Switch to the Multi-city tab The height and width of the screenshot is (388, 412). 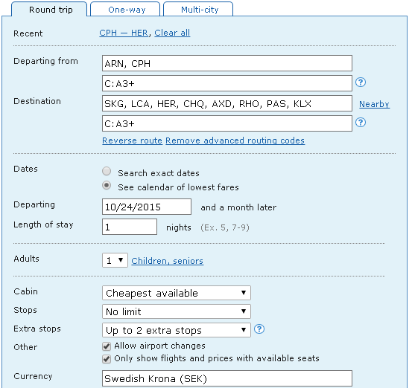coord(198,10)
